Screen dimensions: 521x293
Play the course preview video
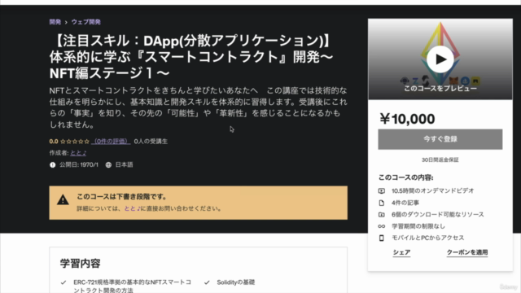(x=440, y=59)
